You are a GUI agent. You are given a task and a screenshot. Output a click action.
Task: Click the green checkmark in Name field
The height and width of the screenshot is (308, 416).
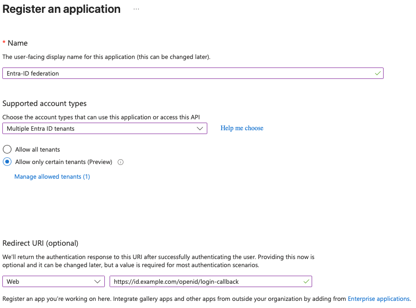pyautogui.click(x=377, y=73)
